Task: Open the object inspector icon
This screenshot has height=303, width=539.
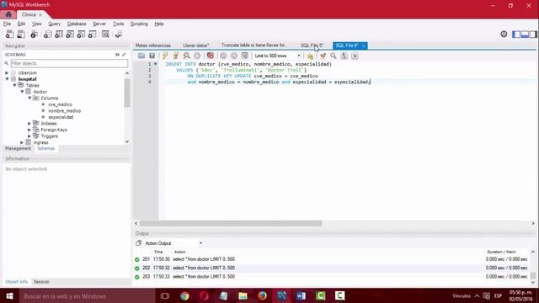Action: [34, 34]
